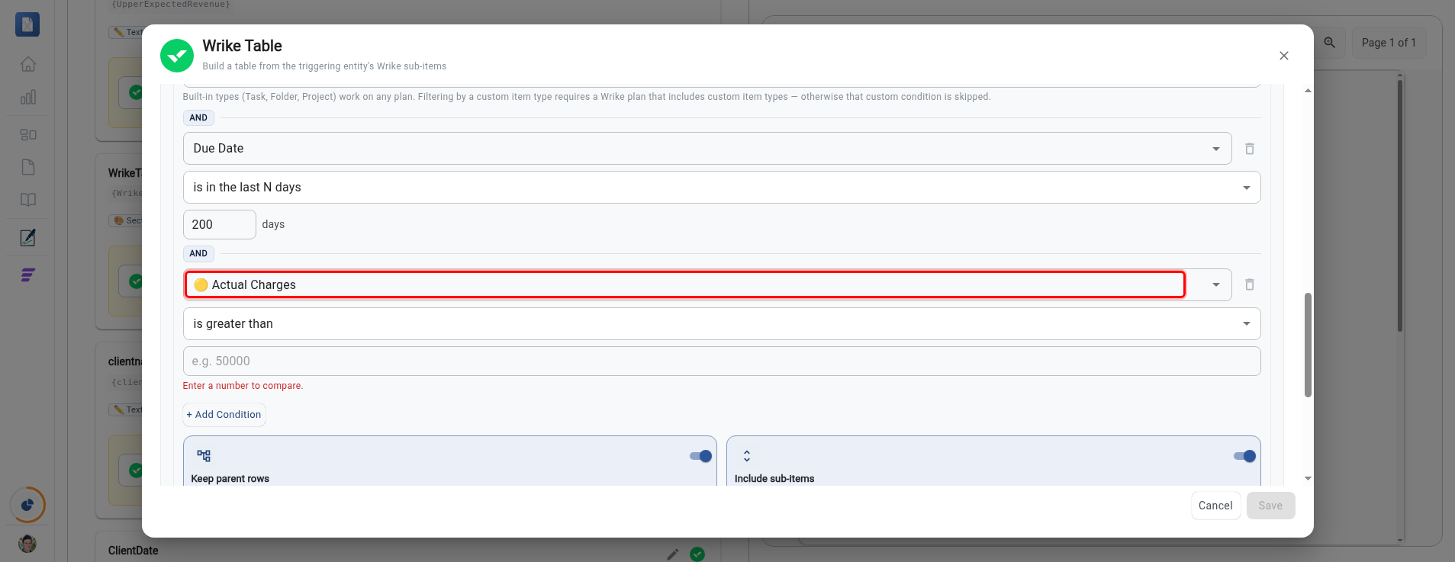Viewport: 1455px width, 562px height.
Task: Click the dialog's vertical scrollbar thumb
Action: pyautogui.click(x=1308, y=345)
